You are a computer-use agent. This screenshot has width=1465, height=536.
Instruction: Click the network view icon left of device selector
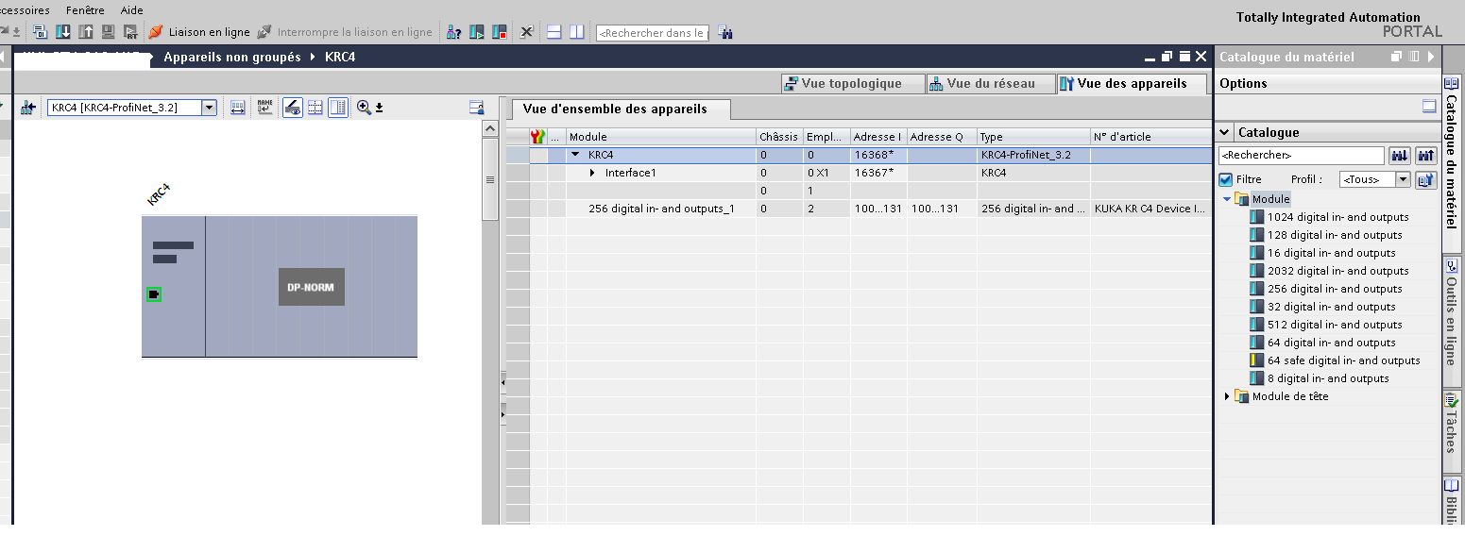pyautogui.click(x=28, y=108)
